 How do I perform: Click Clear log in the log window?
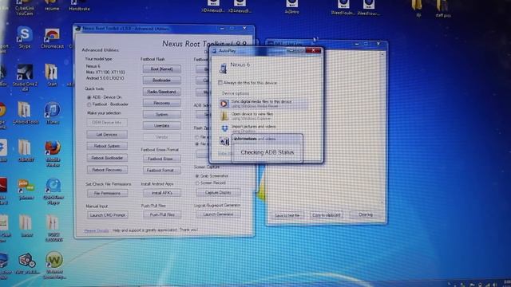pos(366,214)
